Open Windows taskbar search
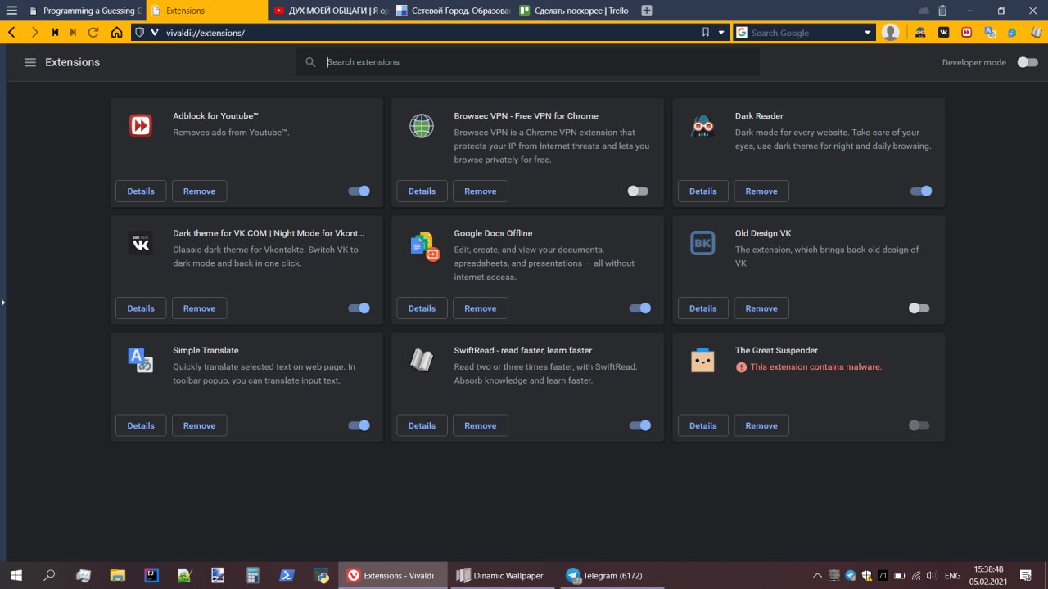The image size is (1048, 589). (49, 575)
